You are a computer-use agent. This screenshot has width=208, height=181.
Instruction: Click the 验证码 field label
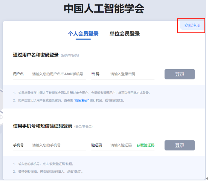click(97, 145)
